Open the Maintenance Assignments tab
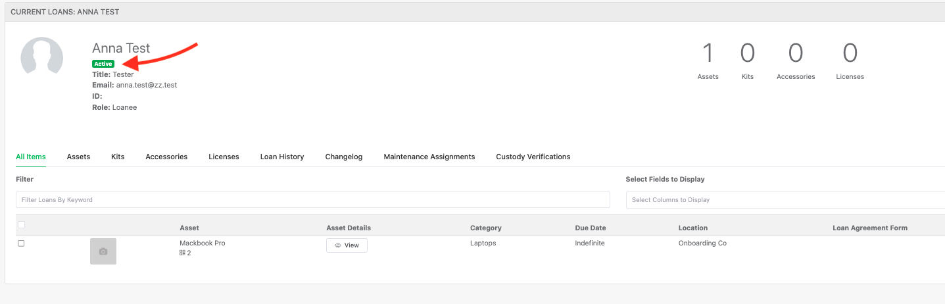 click(x=429, y=157)
